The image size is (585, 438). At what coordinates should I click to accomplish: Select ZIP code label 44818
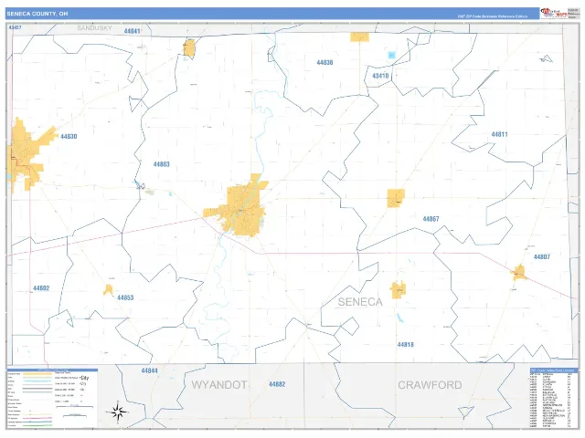(406, 345)
